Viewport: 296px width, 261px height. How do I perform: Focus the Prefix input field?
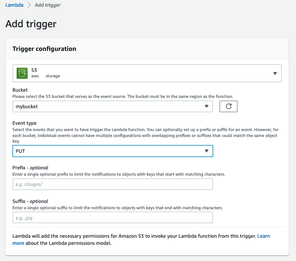113,184
